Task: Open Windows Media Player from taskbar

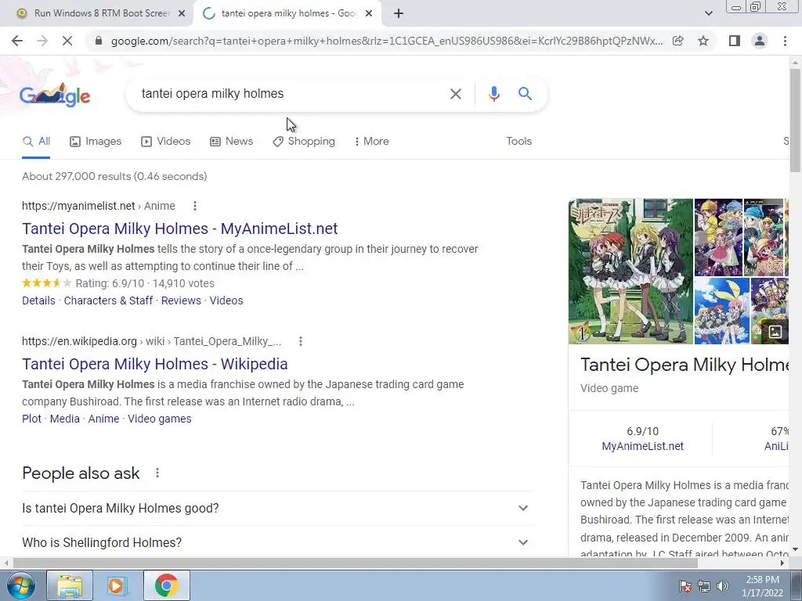Action: [x=117, y=585]
